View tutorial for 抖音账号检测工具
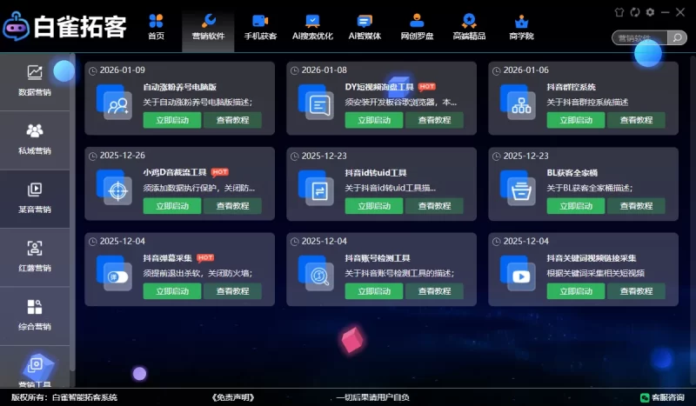Viewport: 696px width, 406px height. 434,291
